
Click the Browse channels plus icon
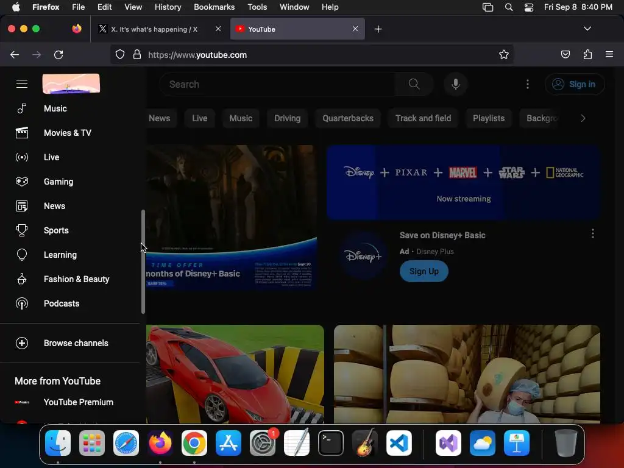(22, 343)
